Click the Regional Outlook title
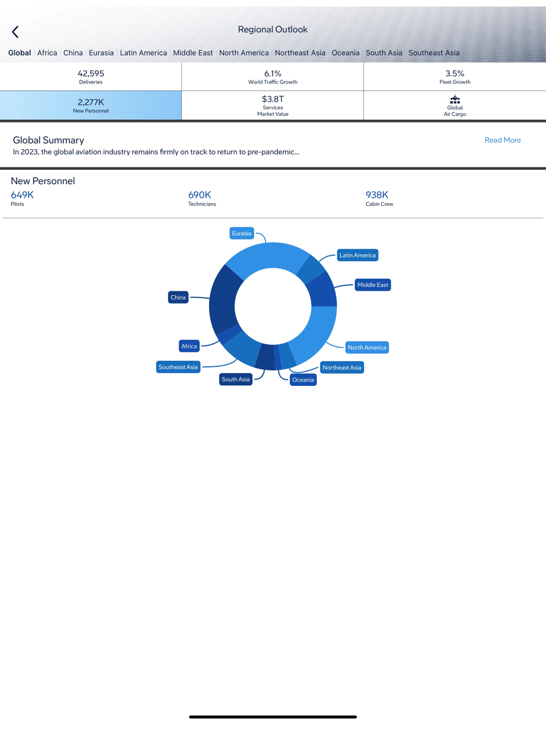546x729 pixels. pos(273,30)
